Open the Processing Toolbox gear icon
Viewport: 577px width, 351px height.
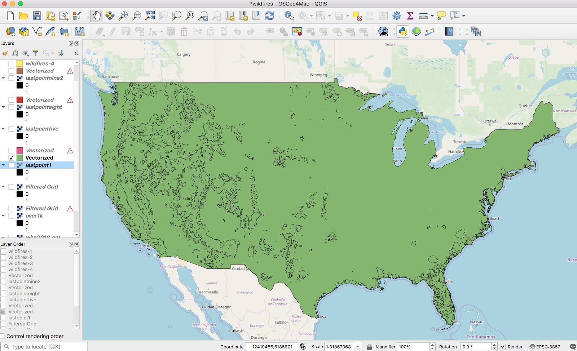click(x=397, y=15)
